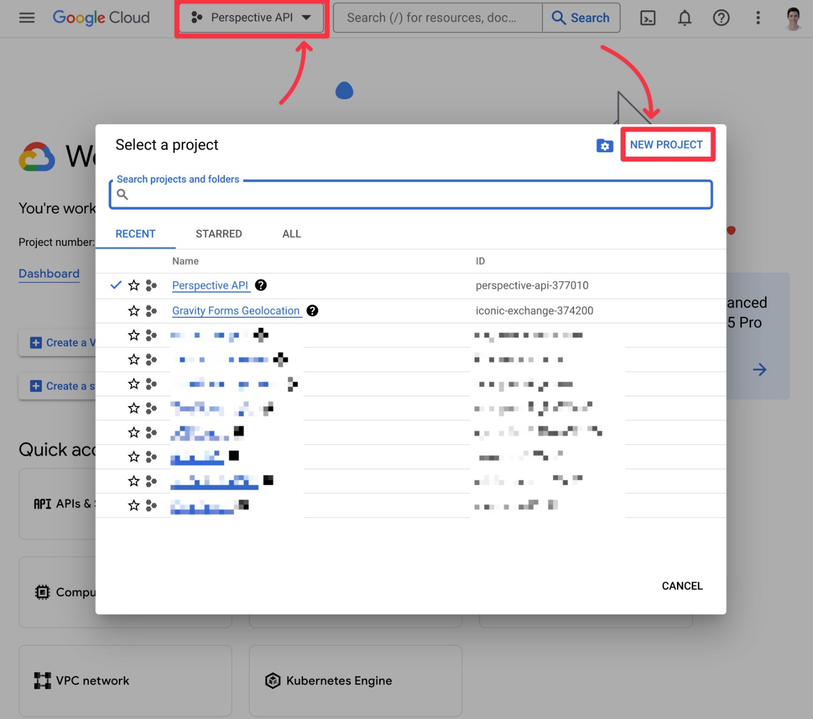This screenshot has height=719, width=813.
Task: Switch to the RECENT tab
Action: pos(135,234)
